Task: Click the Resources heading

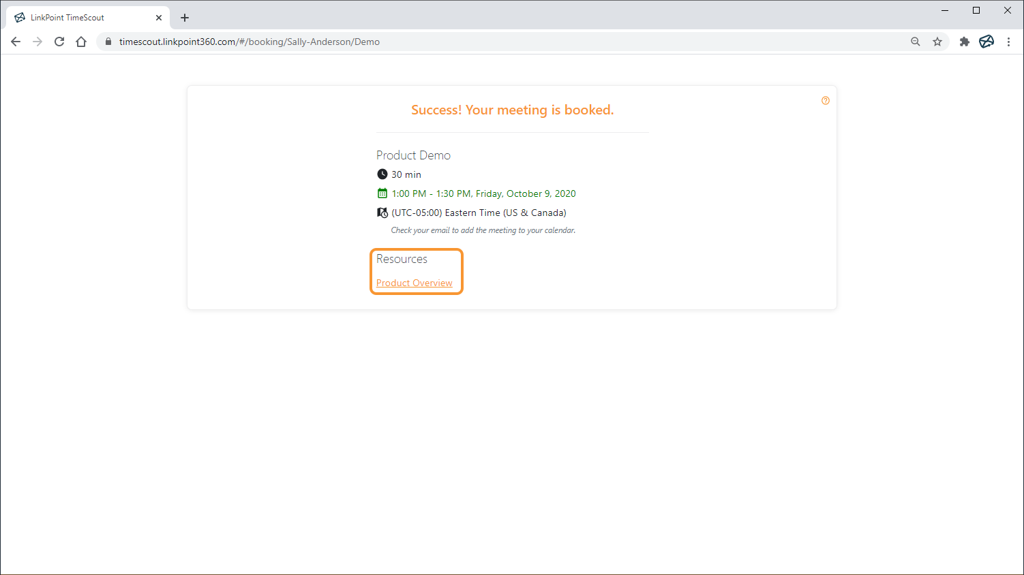Action: [402, 259]
